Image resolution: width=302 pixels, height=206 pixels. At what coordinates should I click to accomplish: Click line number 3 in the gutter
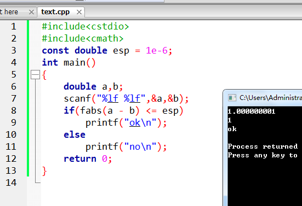coord(14,50)
